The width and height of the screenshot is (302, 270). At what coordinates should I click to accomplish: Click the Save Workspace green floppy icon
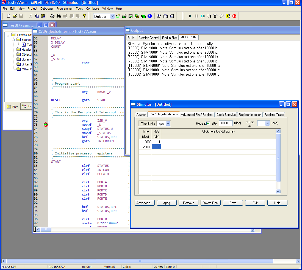131,16
